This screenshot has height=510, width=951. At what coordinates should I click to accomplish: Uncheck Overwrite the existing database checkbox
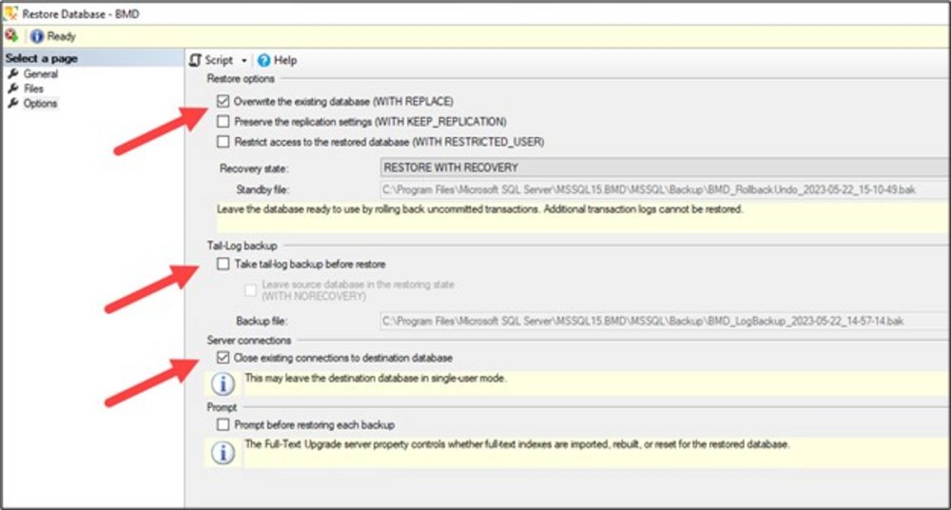[223, 101]
